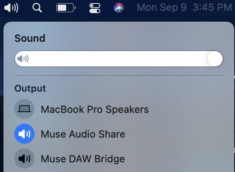
Task: Open Notification Center via Mon Sep 9 date
Action: 162,7
